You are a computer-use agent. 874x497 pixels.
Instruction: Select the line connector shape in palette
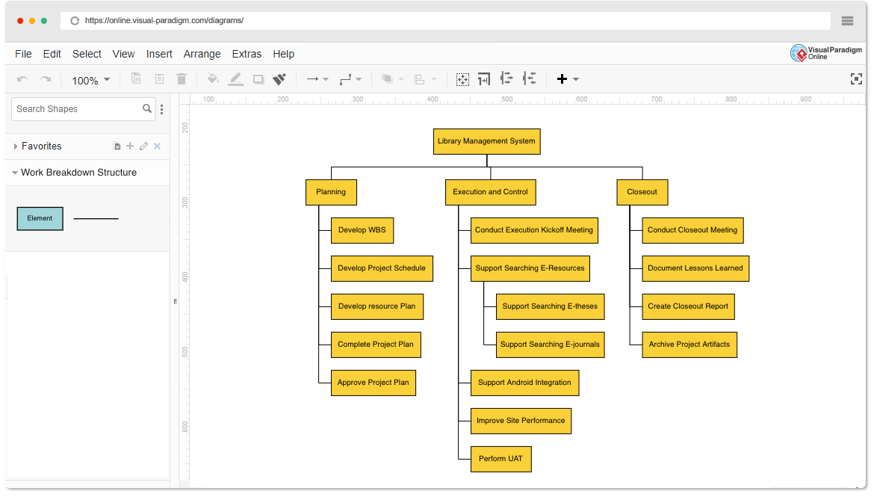pos(96,219)
